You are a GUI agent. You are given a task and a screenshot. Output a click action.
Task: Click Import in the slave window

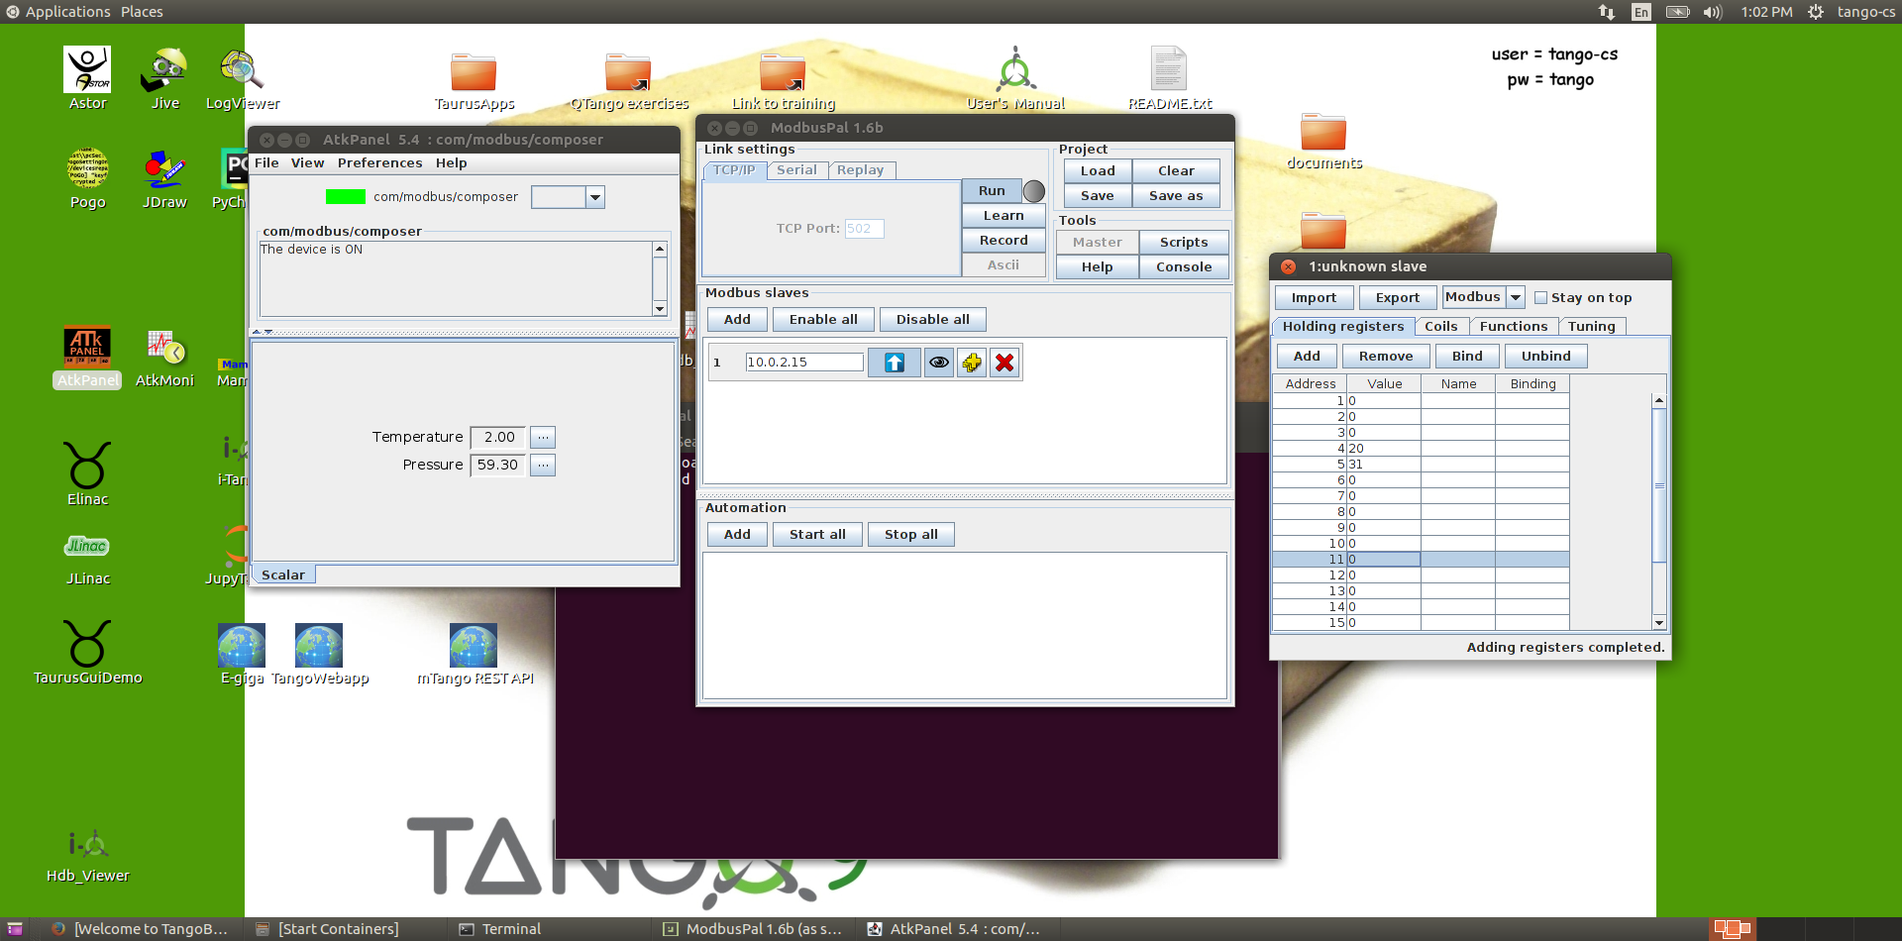click(x=1314, y=298)
